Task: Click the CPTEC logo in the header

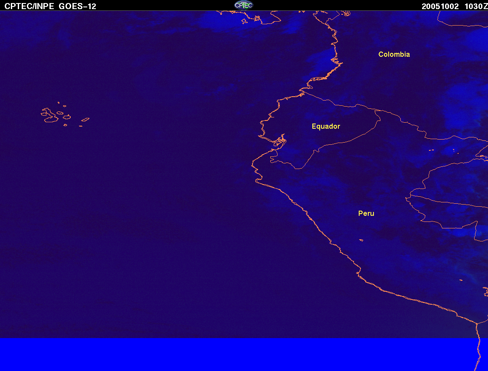Action: [244, 5]
